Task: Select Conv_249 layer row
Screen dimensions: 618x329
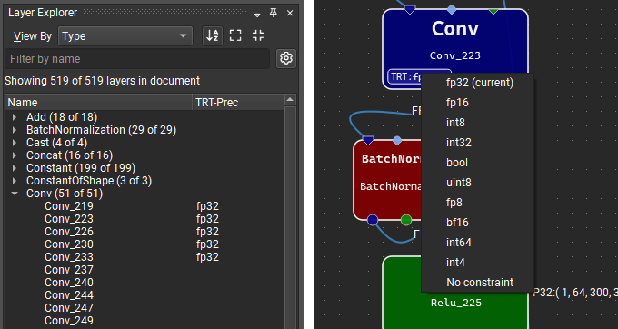Action: coord(145,321)
